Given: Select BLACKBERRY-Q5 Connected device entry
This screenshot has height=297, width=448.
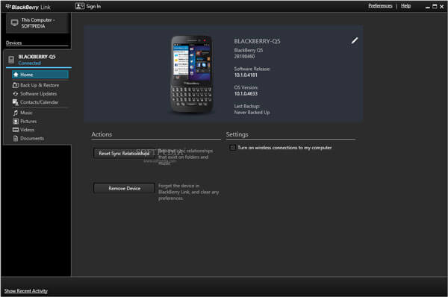Looking at the screenshot, I should coord(38,60).
